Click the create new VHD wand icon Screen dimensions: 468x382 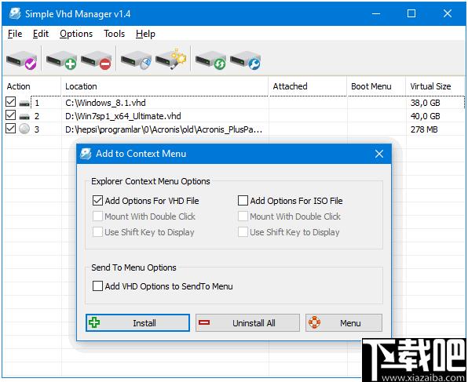170,60
